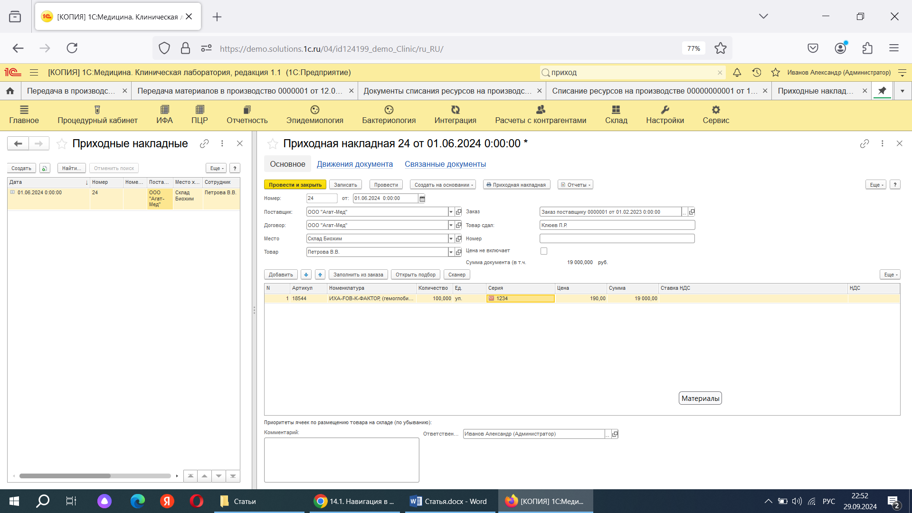Open Еще menu in document command bar
The image size is (912, 513).
875,185
